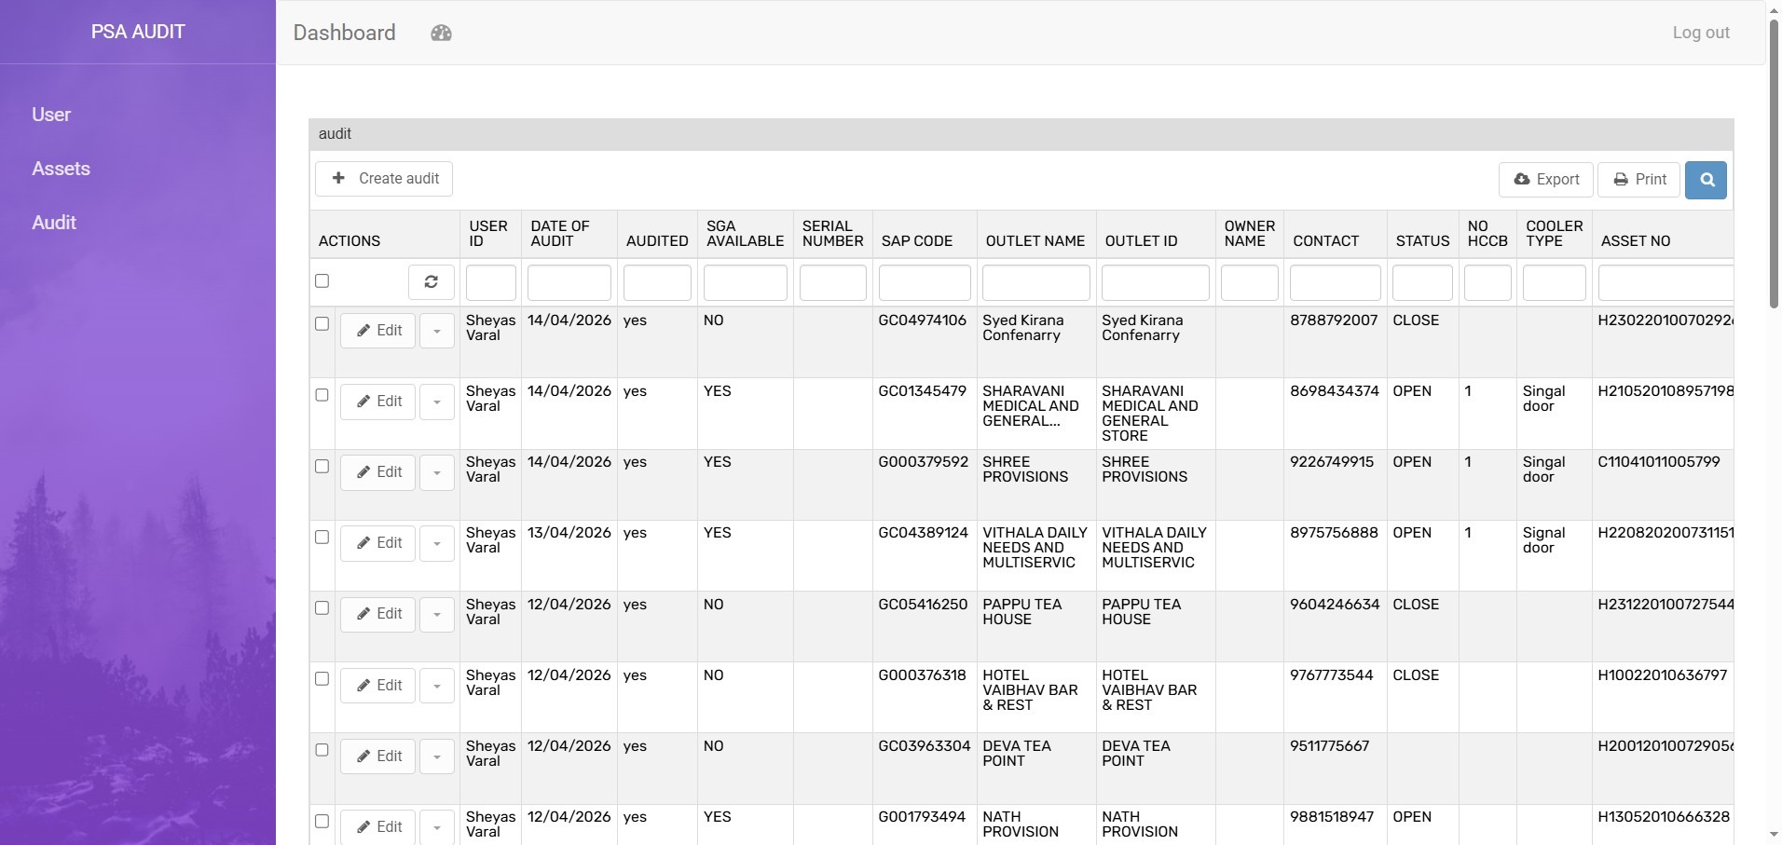Edit the SHARAVANI MEDICAL audit record
The width and height of the screenshot is (1782, 845).
pyautogui.click(x=377, y=402)
